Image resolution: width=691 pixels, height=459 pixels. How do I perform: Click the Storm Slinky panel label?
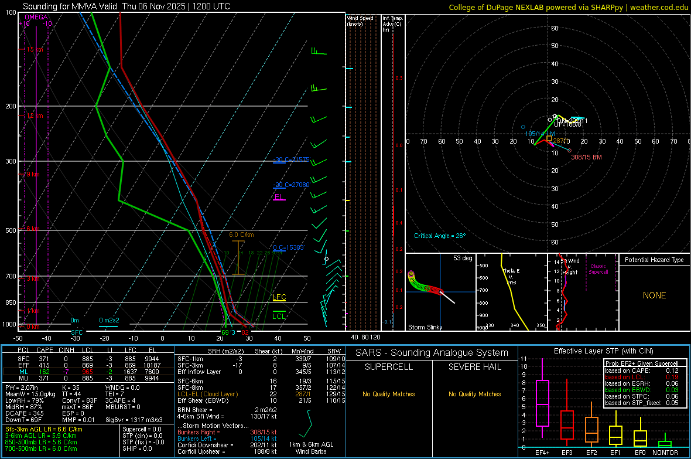click(425, 327)
